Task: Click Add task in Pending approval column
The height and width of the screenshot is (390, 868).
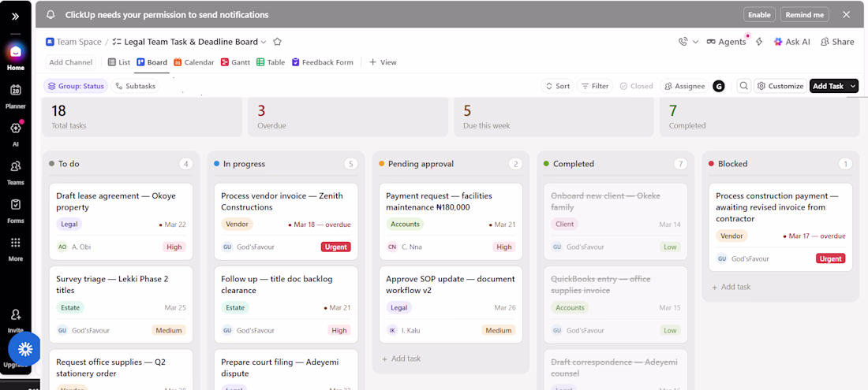Action: [x=401, y=358]
